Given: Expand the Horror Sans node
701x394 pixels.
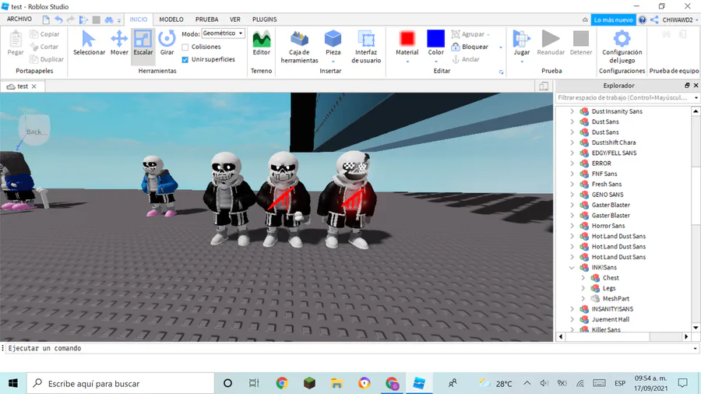Looking at the screenshot, I should tap(572, 226).
